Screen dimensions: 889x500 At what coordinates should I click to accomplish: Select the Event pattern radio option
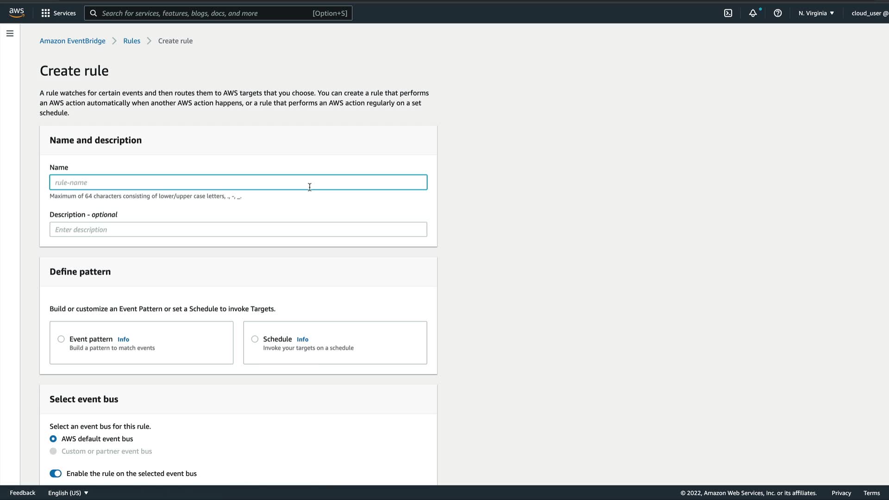[x=61, y=339]
